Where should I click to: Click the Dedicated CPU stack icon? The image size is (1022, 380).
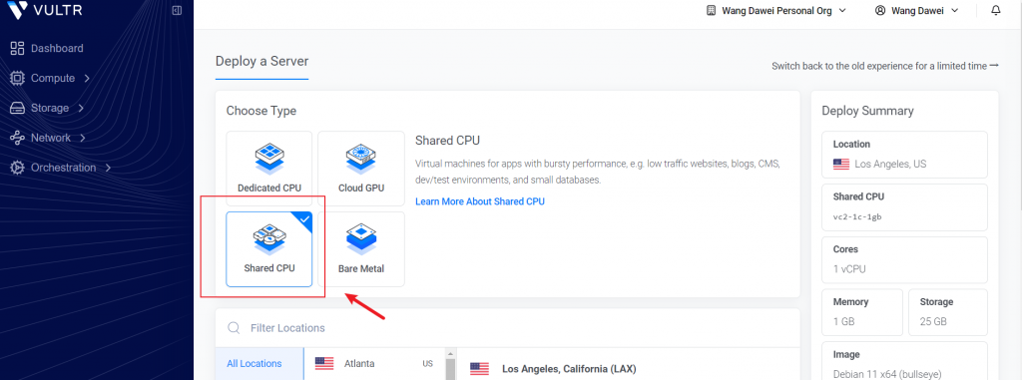click(x=269, y=159)
